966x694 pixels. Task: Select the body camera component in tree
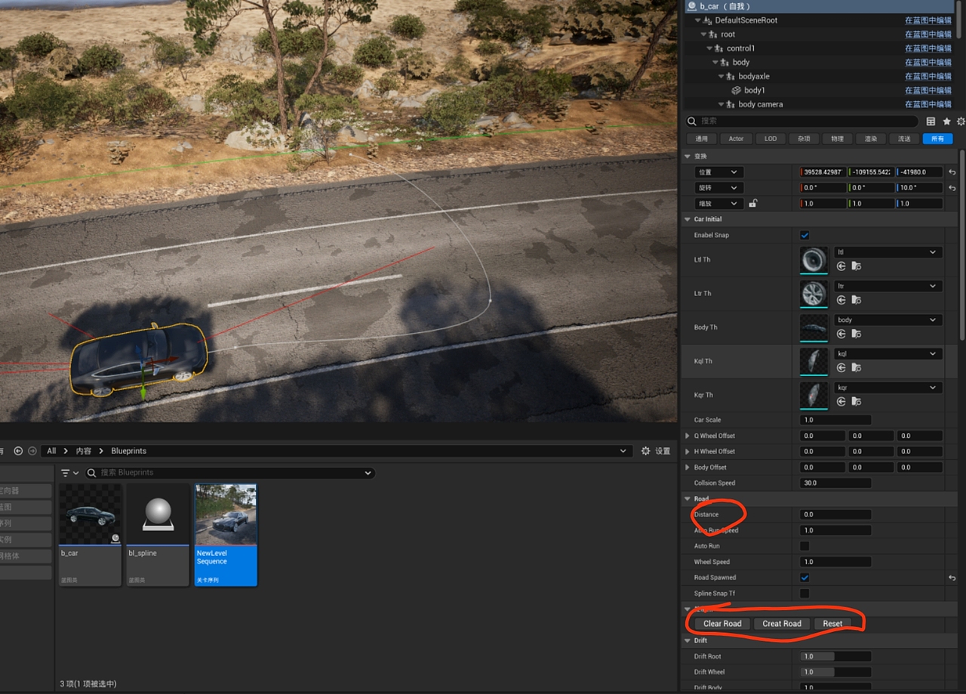click(x=760, y=104)
